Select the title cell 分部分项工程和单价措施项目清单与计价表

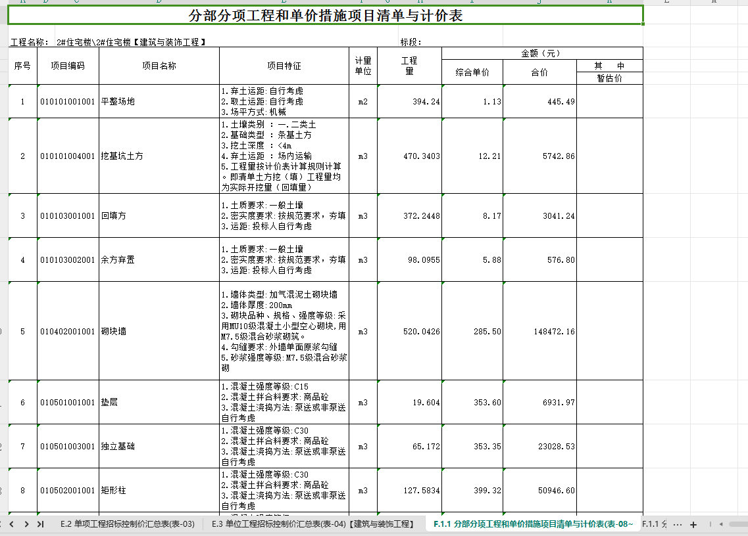click(x=326, y=16)
